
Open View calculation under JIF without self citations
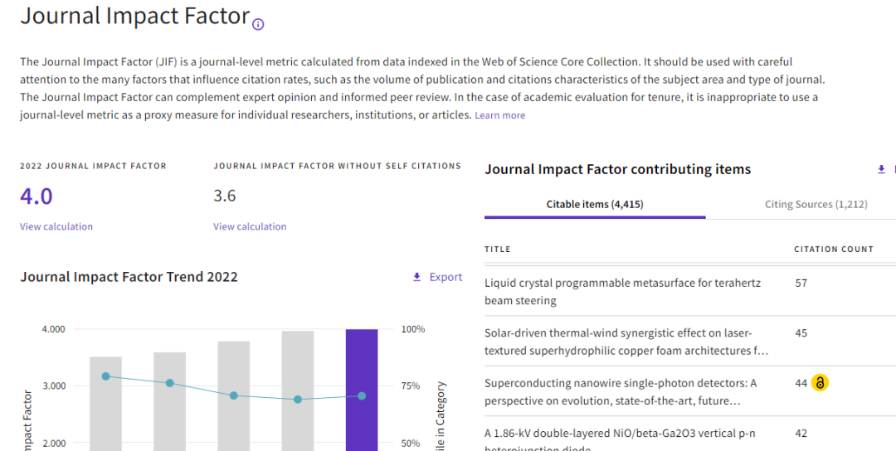pyautogui.click(x=250, y=226)
